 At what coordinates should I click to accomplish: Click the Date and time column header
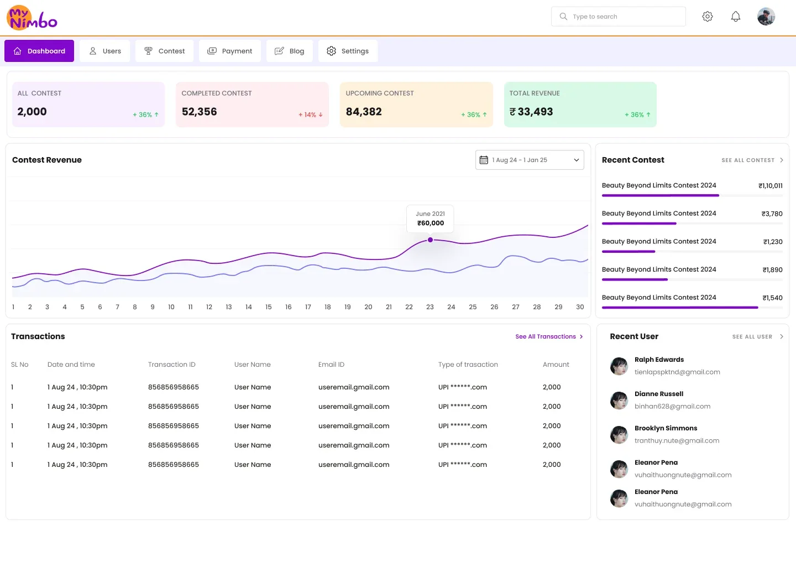tap(71, 365)
